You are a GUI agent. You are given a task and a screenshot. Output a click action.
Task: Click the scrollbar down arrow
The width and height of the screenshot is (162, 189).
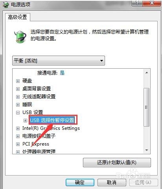[x=147, y=150]
